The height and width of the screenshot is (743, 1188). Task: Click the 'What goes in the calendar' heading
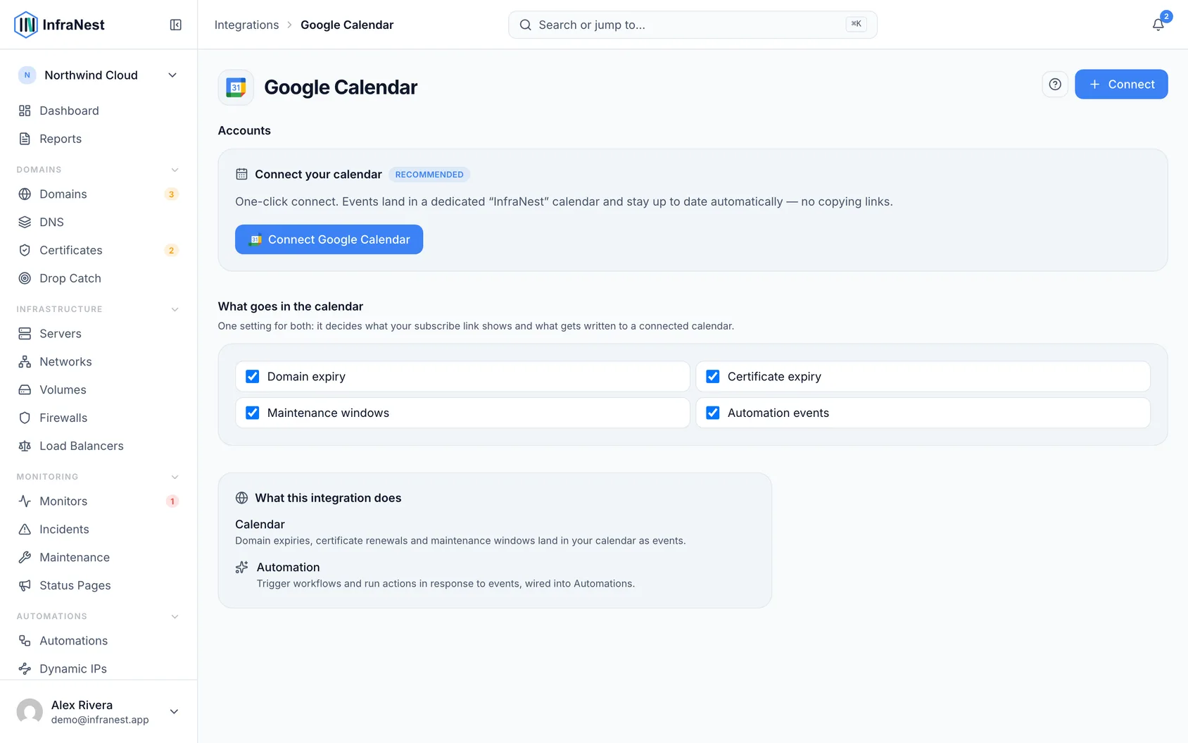pyautogui.click(x=291, y=306)
